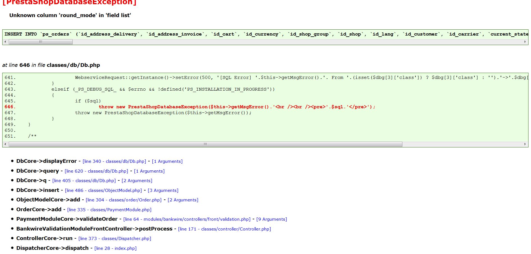Click the DbCore->displayError stack entry name
Image resolution: width=531 pixels, height=254 pixels.
tap(47, 161)
